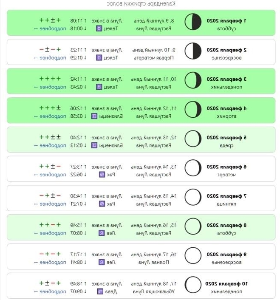
Task: Click the moon phase icon for 5 февраля
Action: [x=193, y=139]
